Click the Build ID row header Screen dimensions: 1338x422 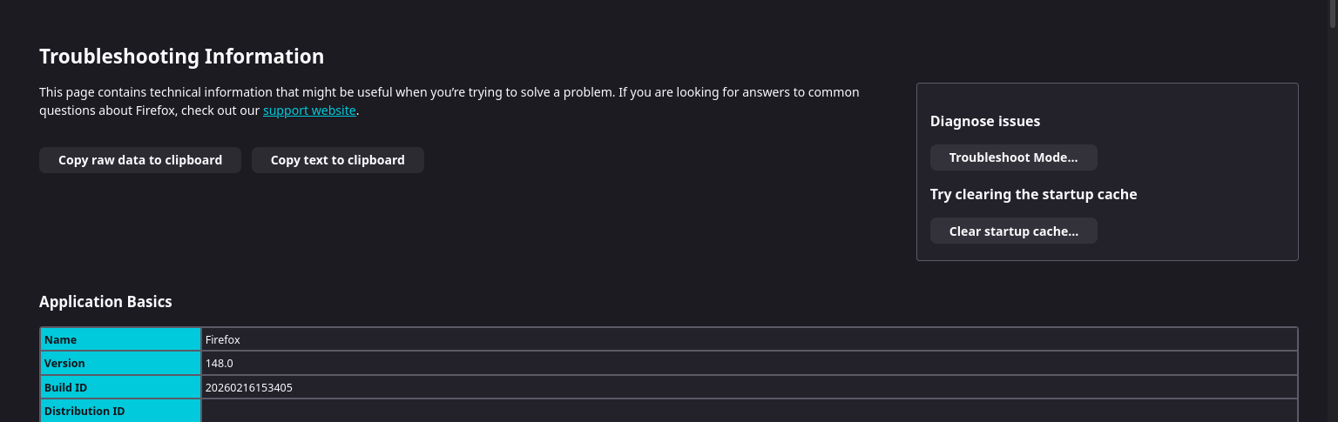(x=120, y=387)
